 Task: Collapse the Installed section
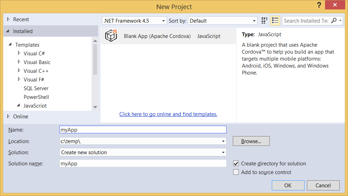[x=8, y=31]
